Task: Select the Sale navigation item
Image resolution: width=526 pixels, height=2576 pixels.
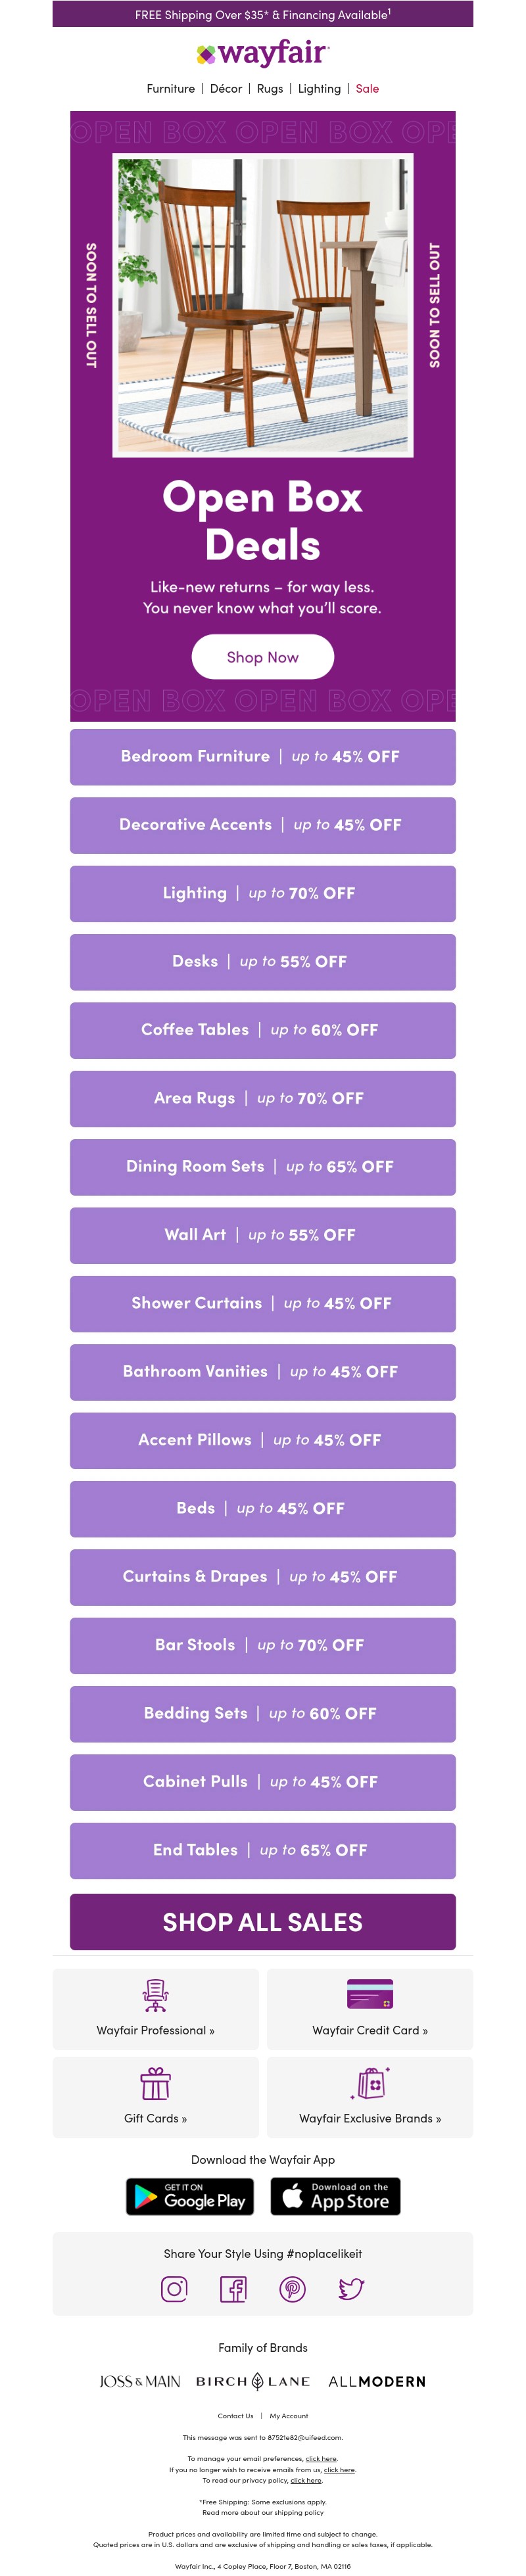Action: [367, 89]
